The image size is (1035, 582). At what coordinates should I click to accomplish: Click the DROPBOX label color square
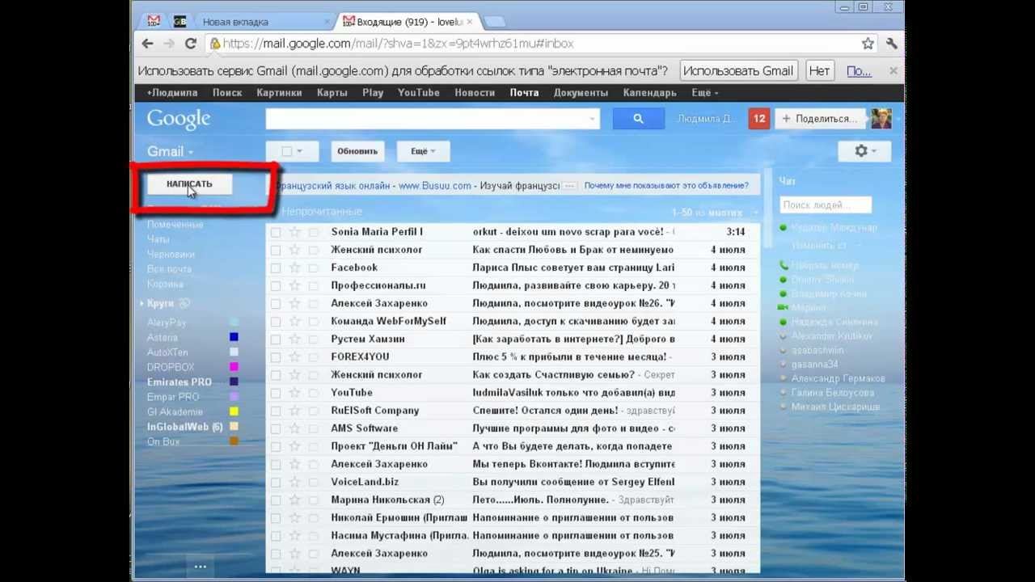(x=234, y=367)
